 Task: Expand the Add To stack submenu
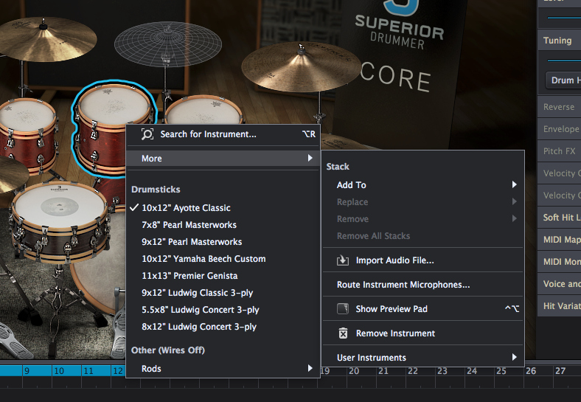pos(422,184)
